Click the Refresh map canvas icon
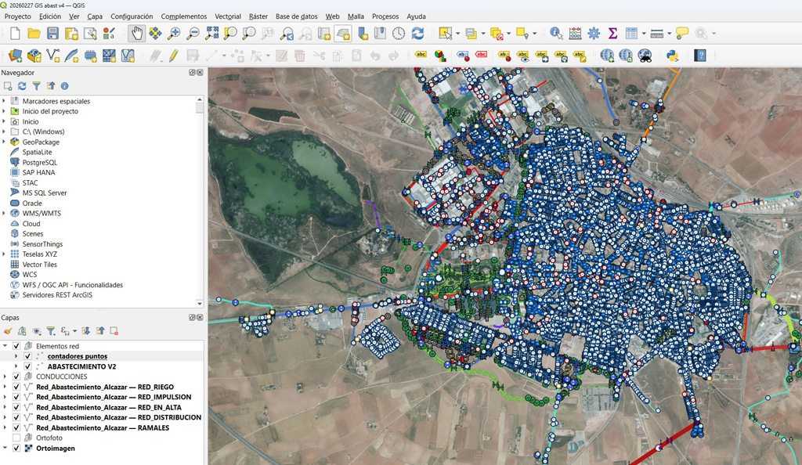This screenshot has width=802, height=465. tap(417, 33)
